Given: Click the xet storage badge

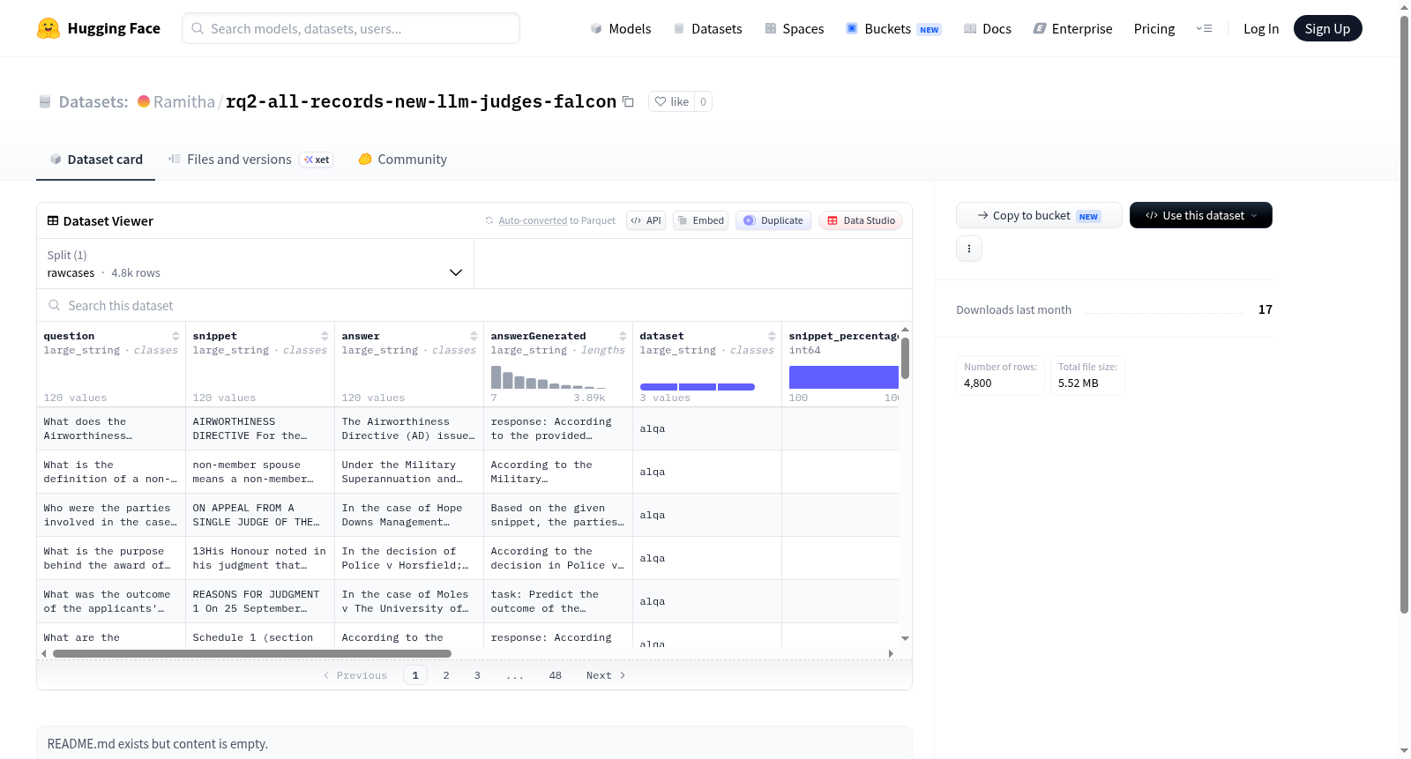Looking at the screenshot, I should pos(317,160).
